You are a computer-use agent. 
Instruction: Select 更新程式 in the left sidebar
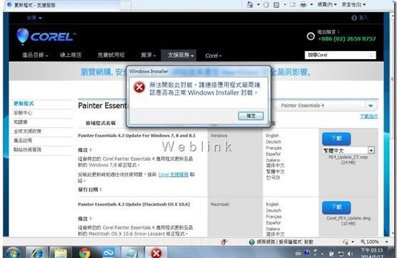pyautogui.click(x=23, y=104)
